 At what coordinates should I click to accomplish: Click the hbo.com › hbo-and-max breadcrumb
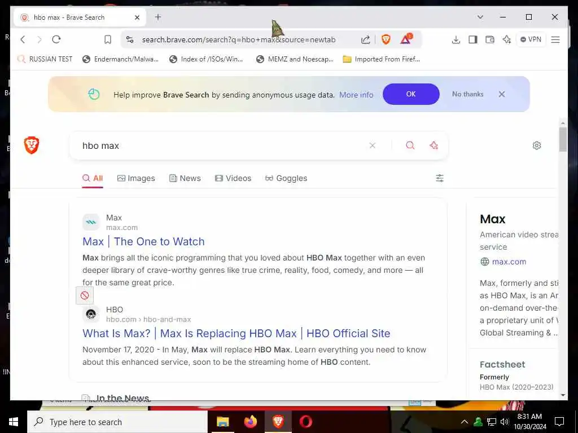pos(148,319)
